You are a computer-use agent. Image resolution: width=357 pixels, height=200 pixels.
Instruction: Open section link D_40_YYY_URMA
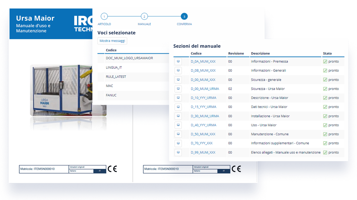pyautogui.click(x=203, y=125)
